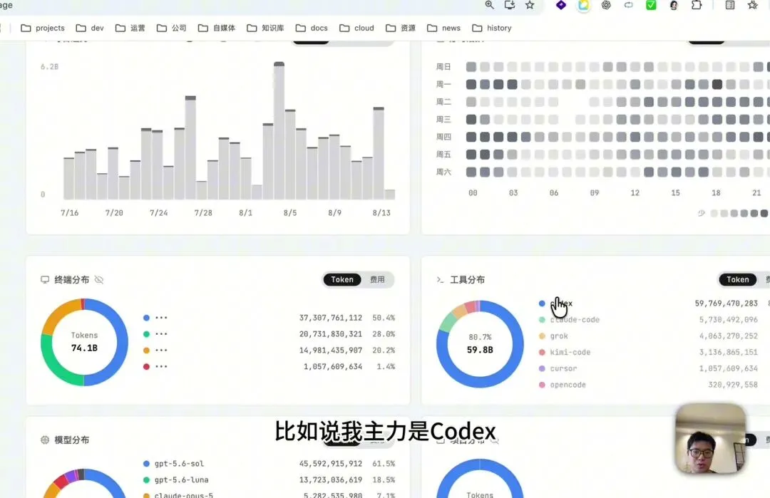Open the 资源 bookmark folder

pyautogui.click(x=400, y=28)
